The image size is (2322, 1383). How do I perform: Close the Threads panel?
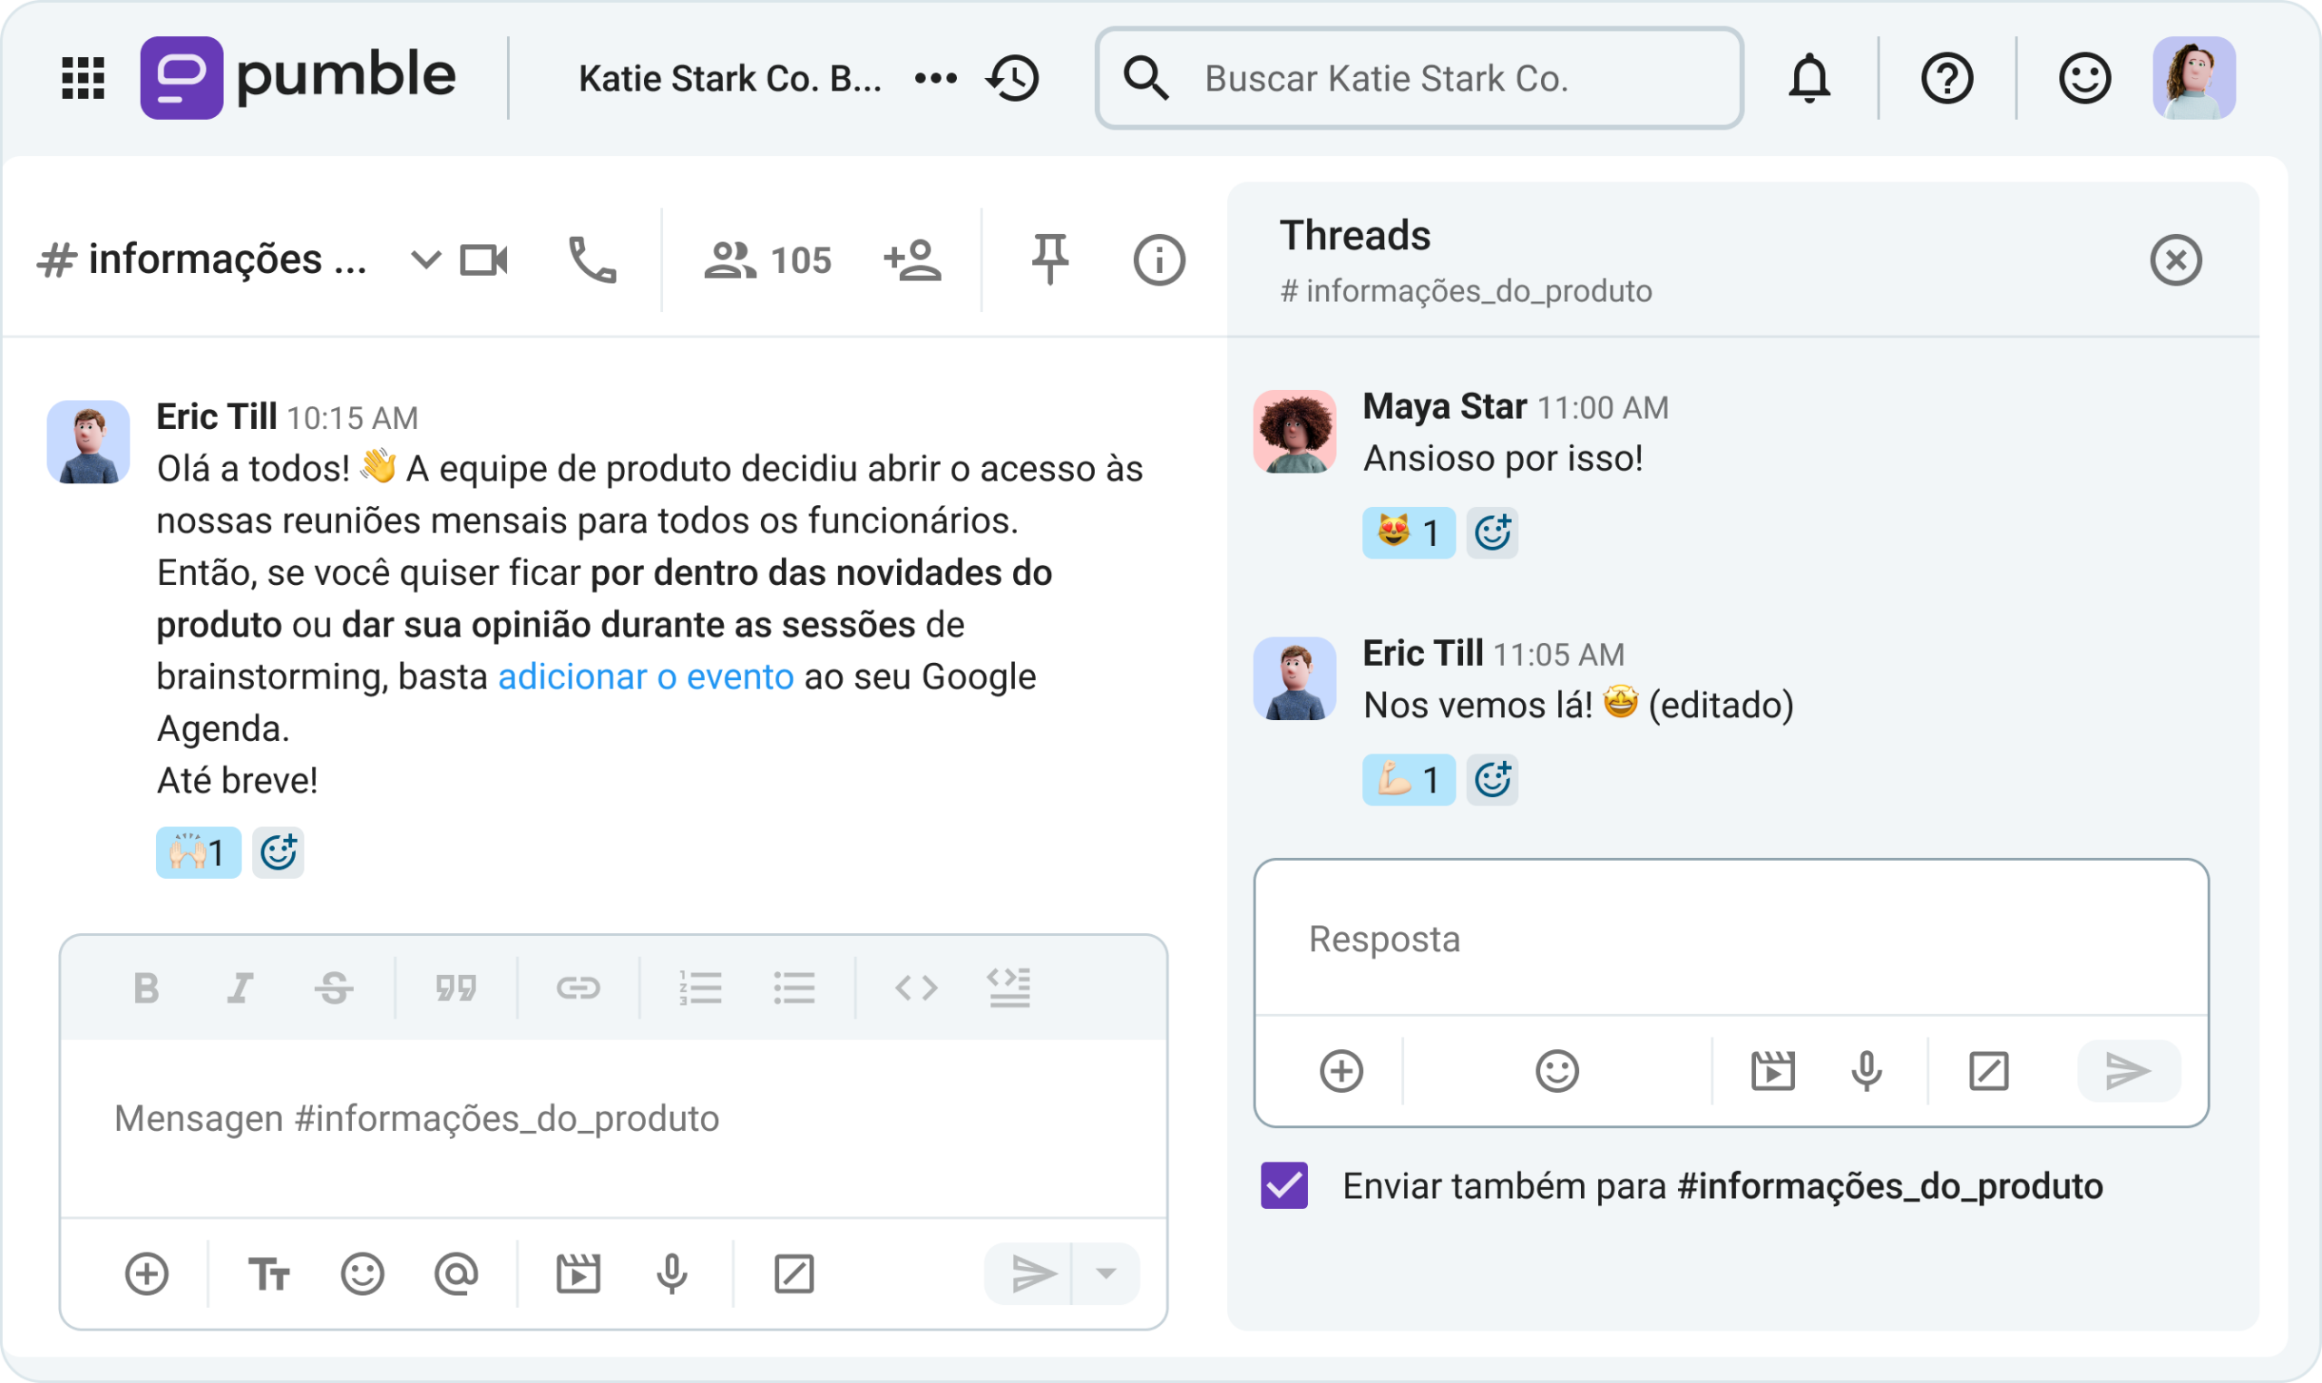point(2177,260)
